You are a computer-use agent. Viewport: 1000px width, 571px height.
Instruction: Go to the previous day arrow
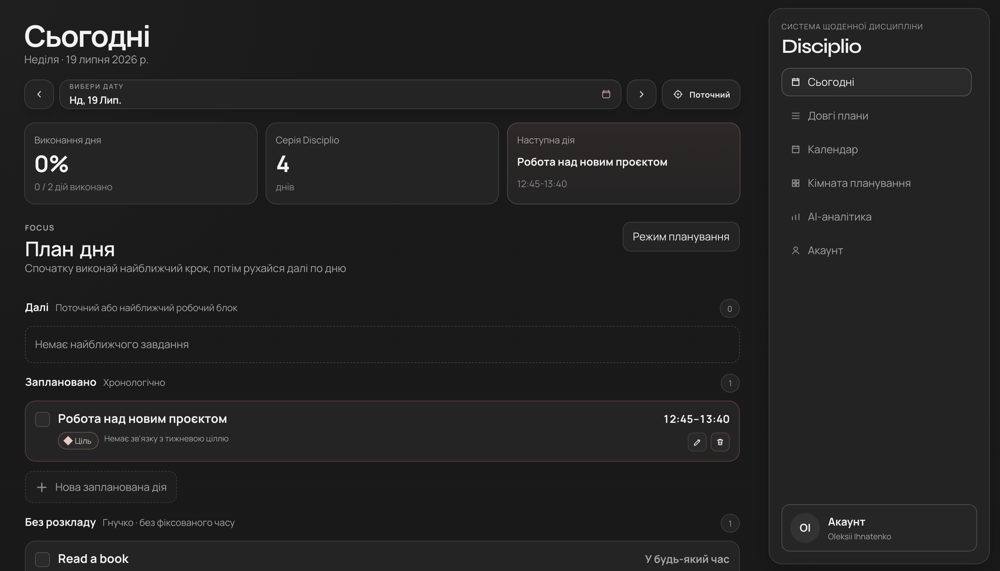[39, 94]
